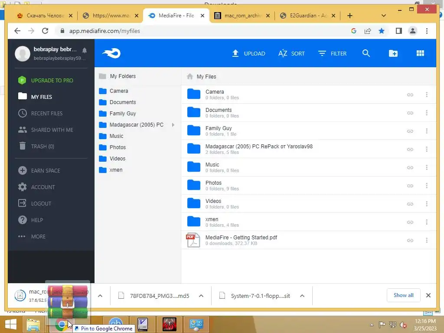Copy share link for Videos folder
The image size is (444, 333).
coord(410,204)
